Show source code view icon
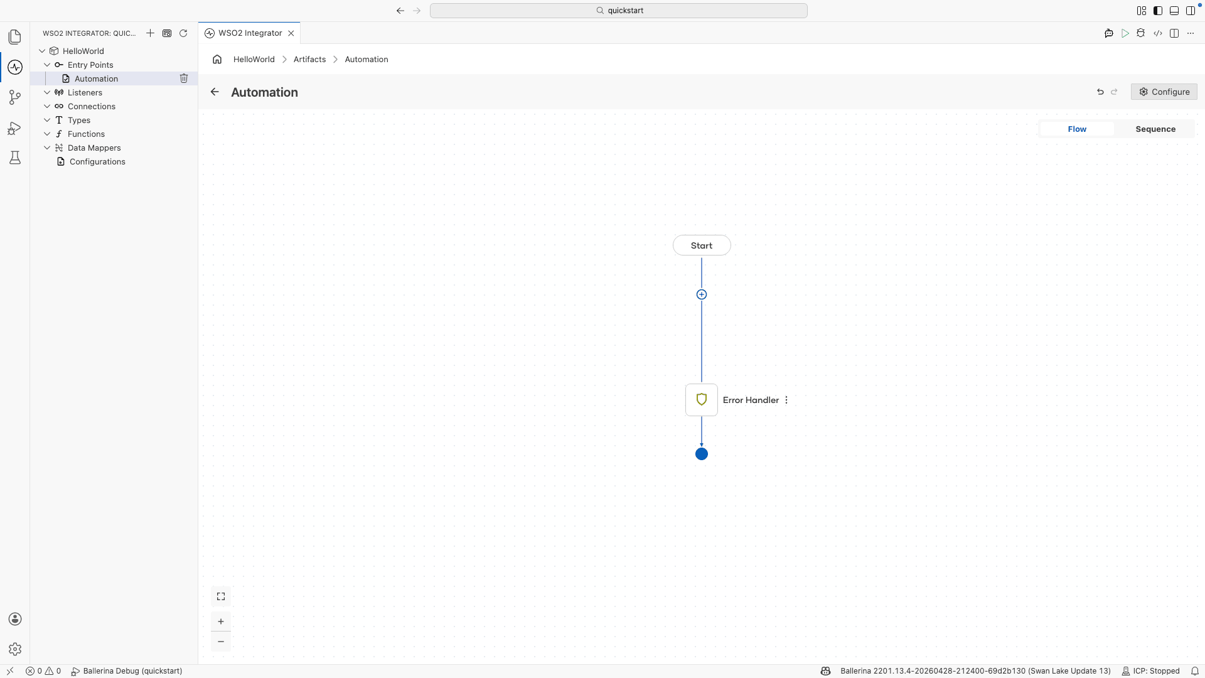The height and width of the screenshot is (678, 1205). coord(1158,33)
